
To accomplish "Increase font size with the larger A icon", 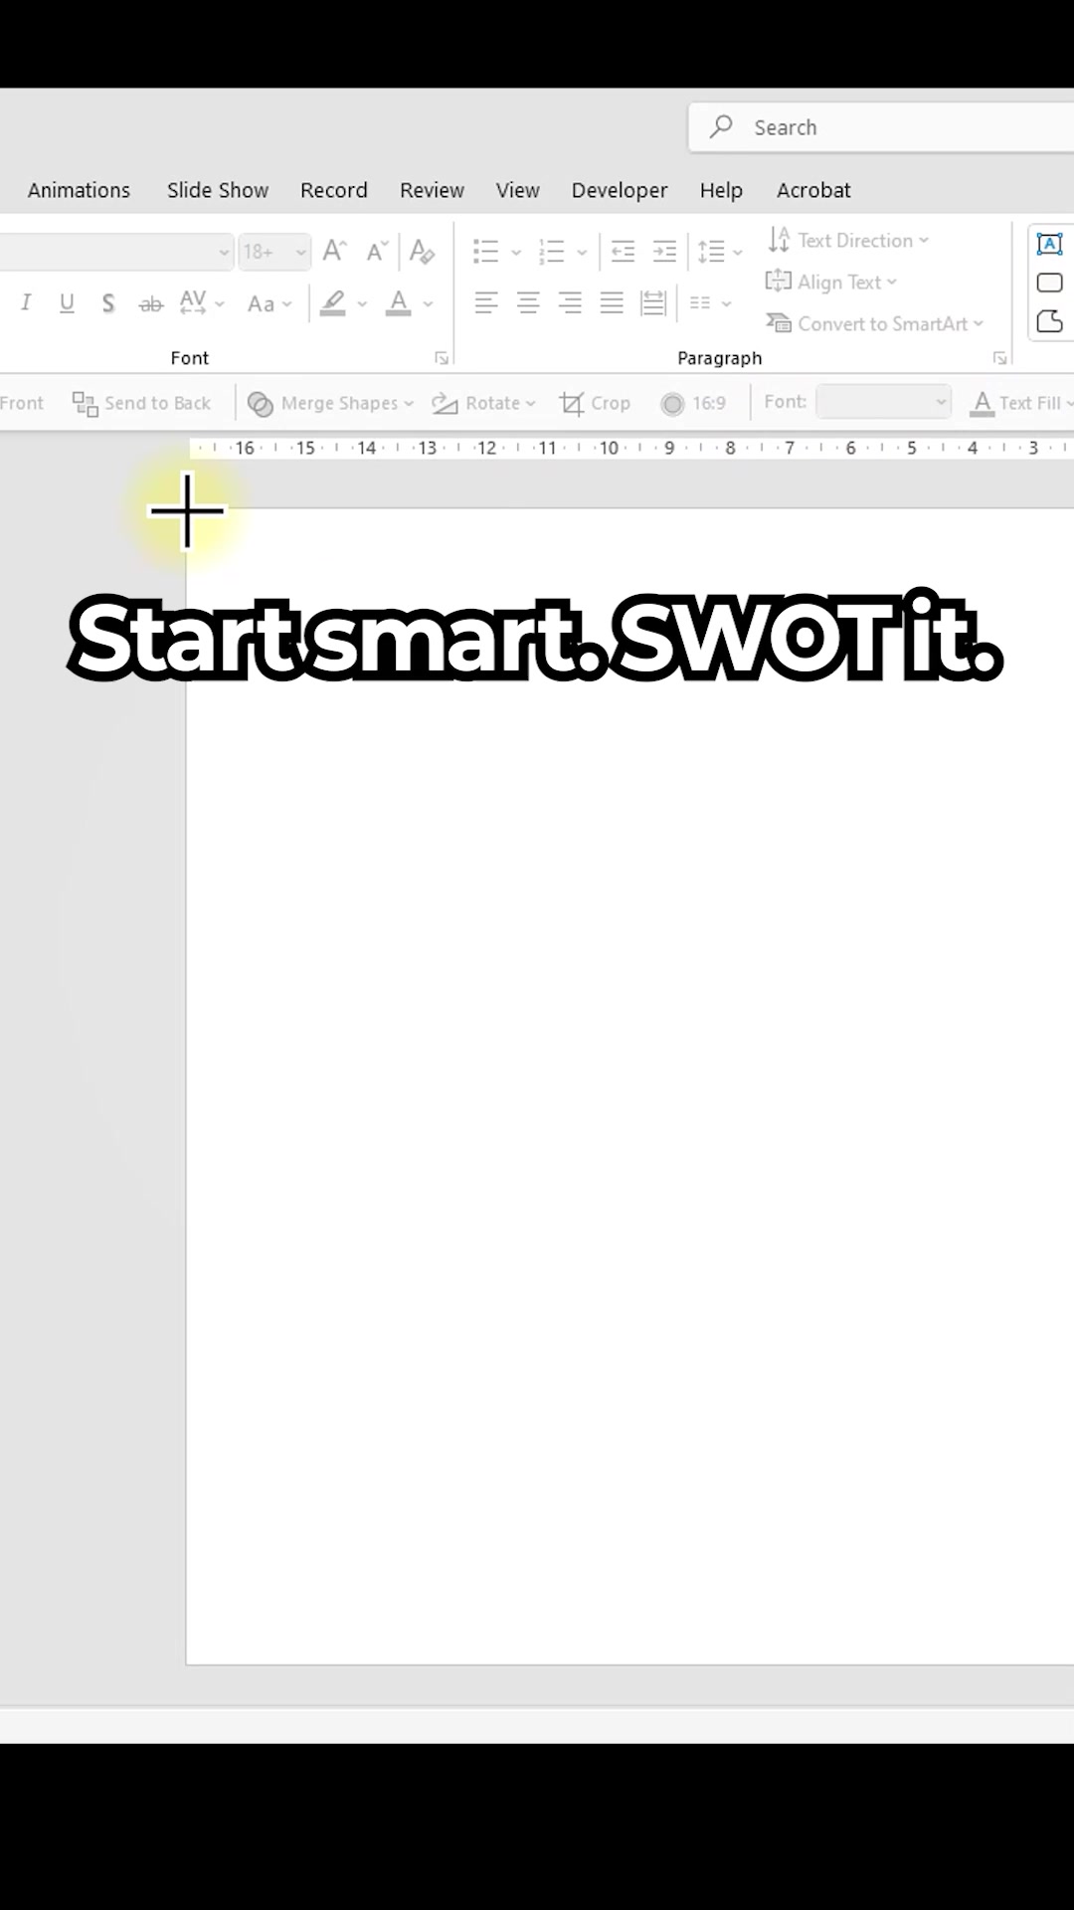I will 334,251.
